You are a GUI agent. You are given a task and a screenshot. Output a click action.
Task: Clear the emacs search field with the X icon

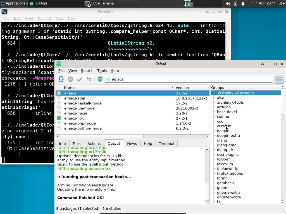[x=108, y=79]
